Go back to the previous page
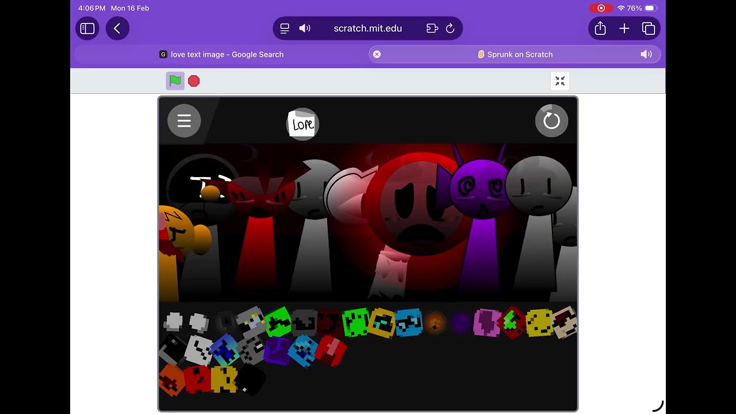 pos(117,28)
